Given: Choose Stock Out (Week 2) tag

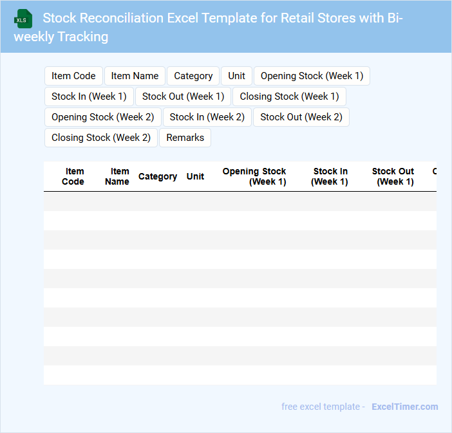Looking at the screenshot, I should click(301, 117).
